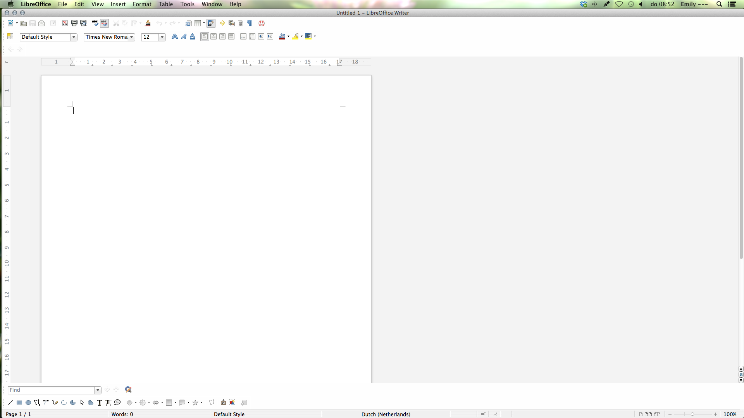Viewport: 744px width, 418px height.
Task: Expand the font size 12 dropdown
Action: point(162,37)
